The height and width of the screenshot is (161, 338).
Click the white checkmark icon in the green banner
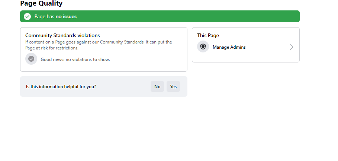click(x=28, y=17)
